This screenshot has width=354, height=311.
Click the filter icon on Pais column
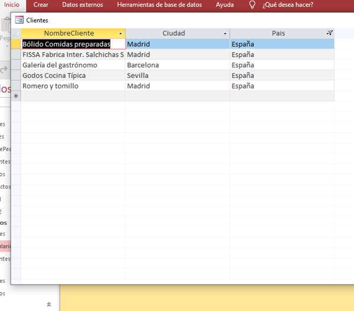tap(329, 33)
